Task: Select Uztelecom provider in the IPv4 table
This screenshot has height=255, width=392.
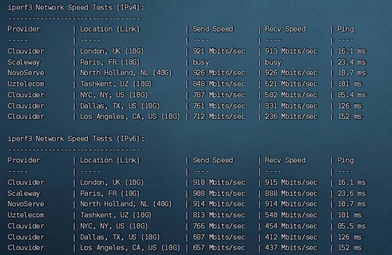Action: point(26,84)
